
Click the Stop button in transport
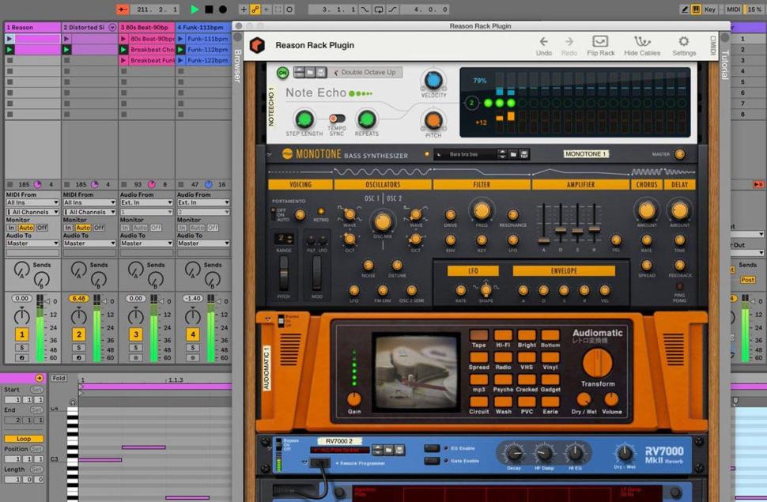tap(209, 9)
